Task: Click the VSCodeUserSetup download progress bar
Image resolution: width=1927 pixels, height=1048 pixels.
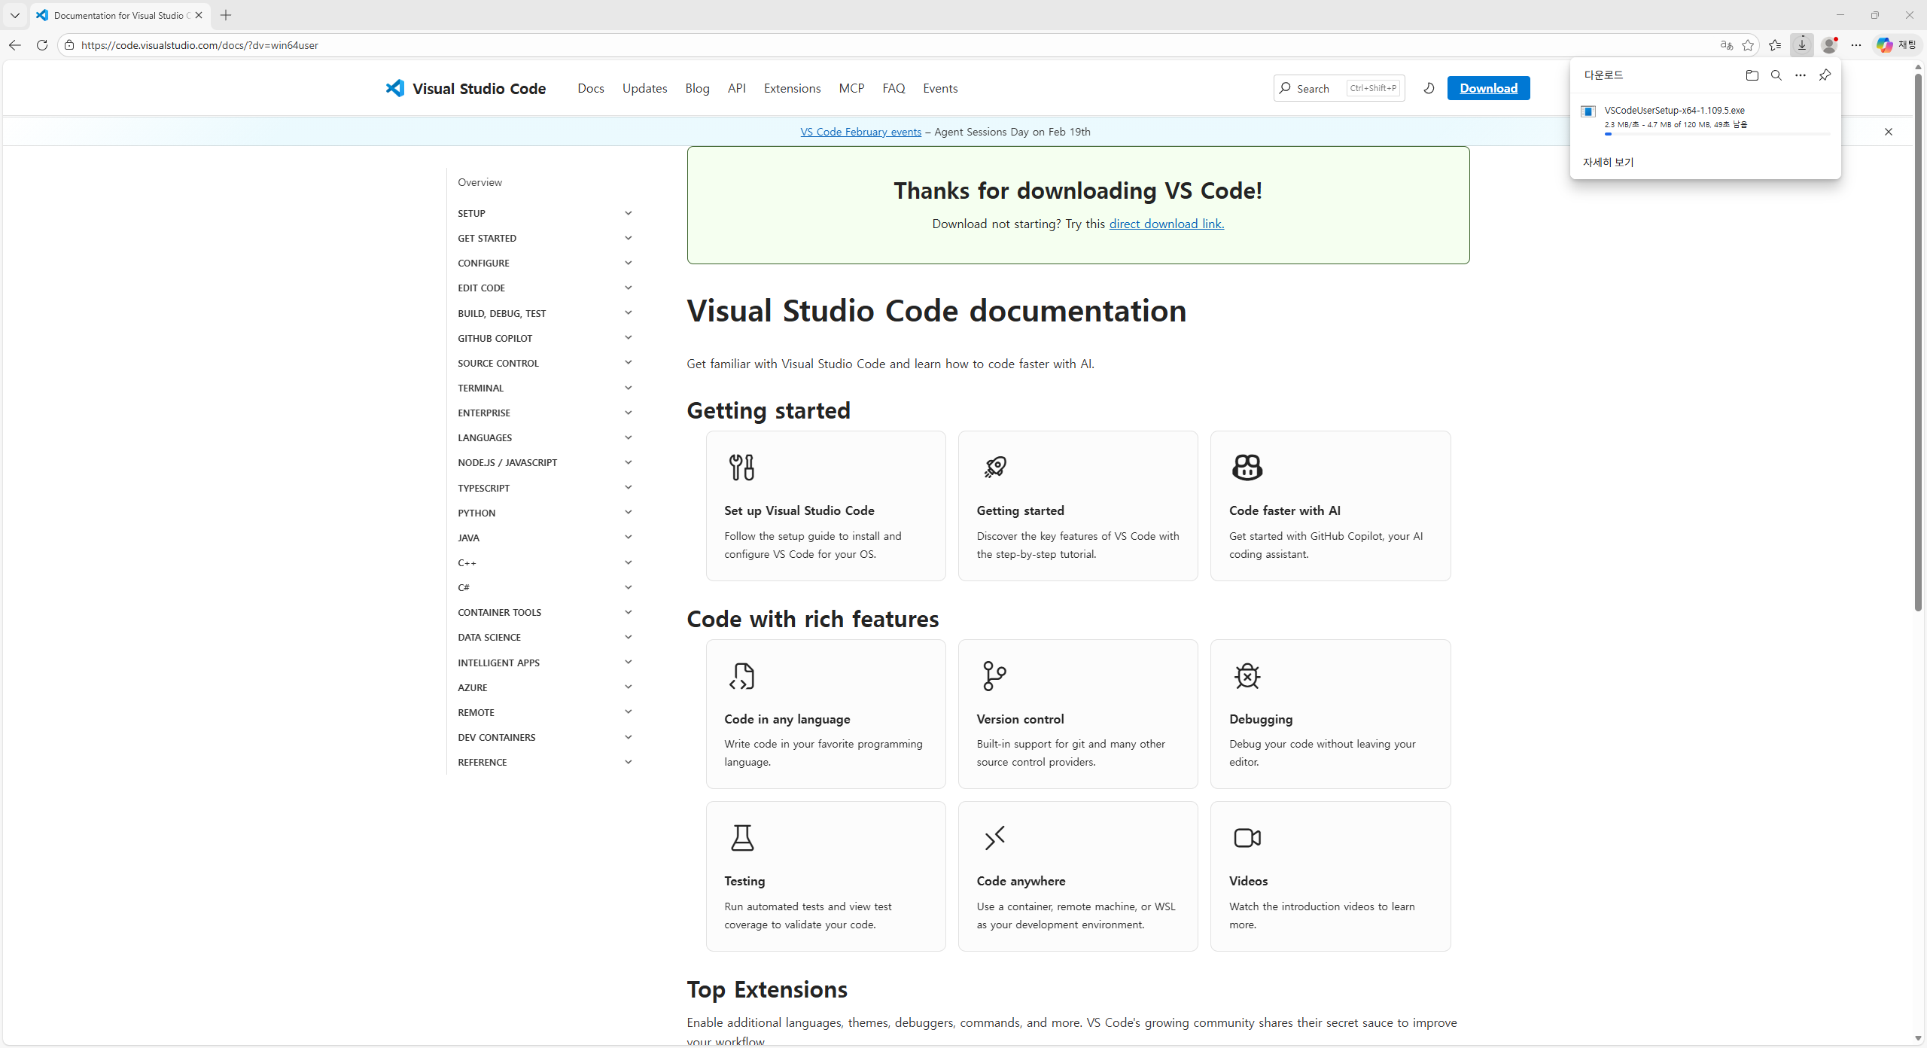Action: click(1716, 134)
